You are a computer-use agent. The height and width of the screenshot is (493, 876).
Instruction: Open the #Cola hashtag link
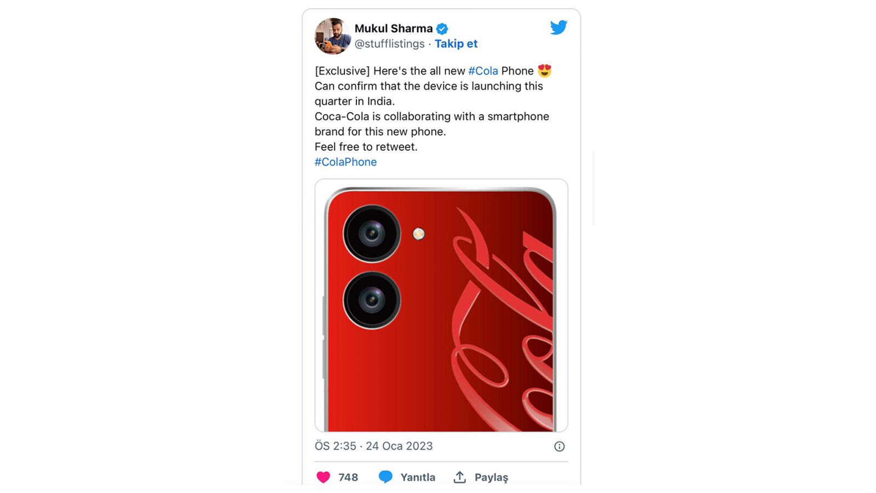[483, 71]
